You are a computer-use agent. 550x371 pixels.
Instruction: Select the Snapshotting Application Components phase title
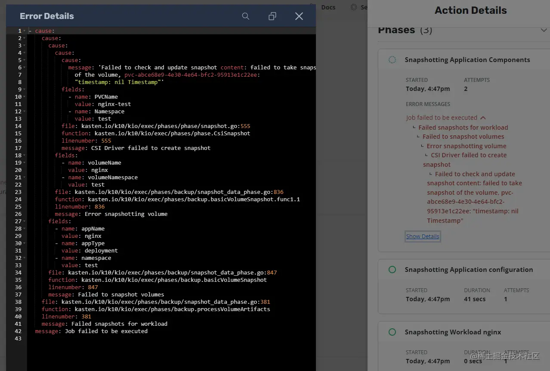click(467, 60)
